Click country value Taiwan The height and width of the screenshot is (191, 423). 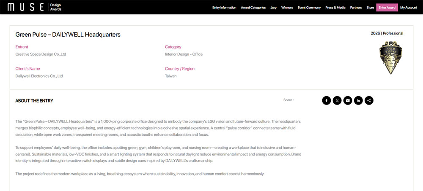171,76
